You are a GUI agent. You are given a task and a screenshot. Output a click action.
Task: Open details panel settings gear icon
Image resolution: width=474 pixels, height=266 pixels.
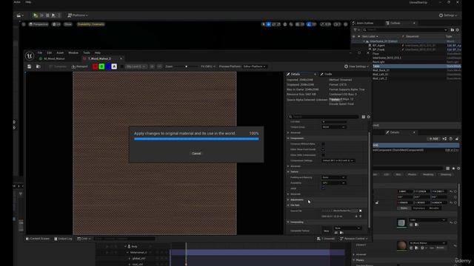[x=368, y=117]
